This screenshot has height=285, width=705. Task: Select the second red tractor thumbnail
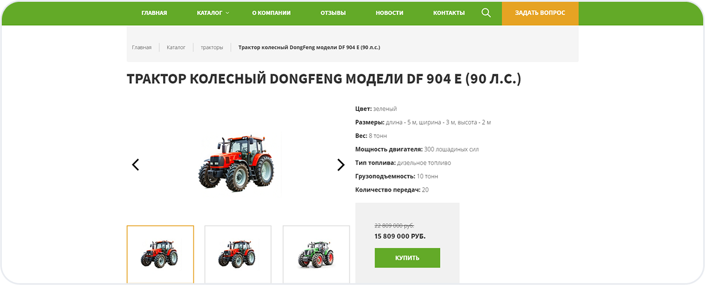(x=238, y=254)
